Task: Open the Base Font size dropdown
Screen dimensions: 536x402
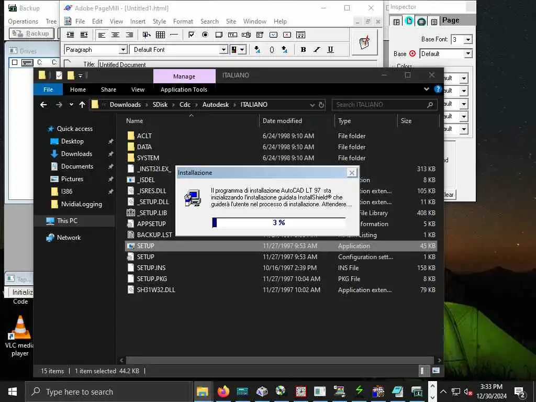Action: click(x=468, y=40)
